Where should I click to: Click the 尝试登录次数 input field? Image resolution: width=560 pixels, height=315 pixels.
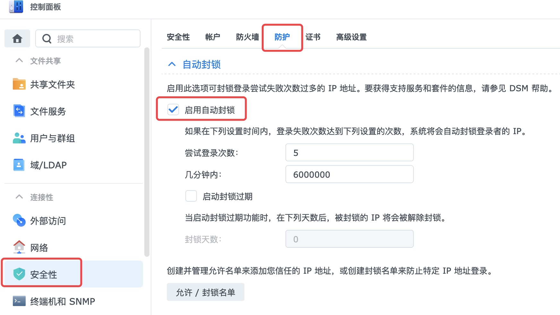(x=349, y=152)
